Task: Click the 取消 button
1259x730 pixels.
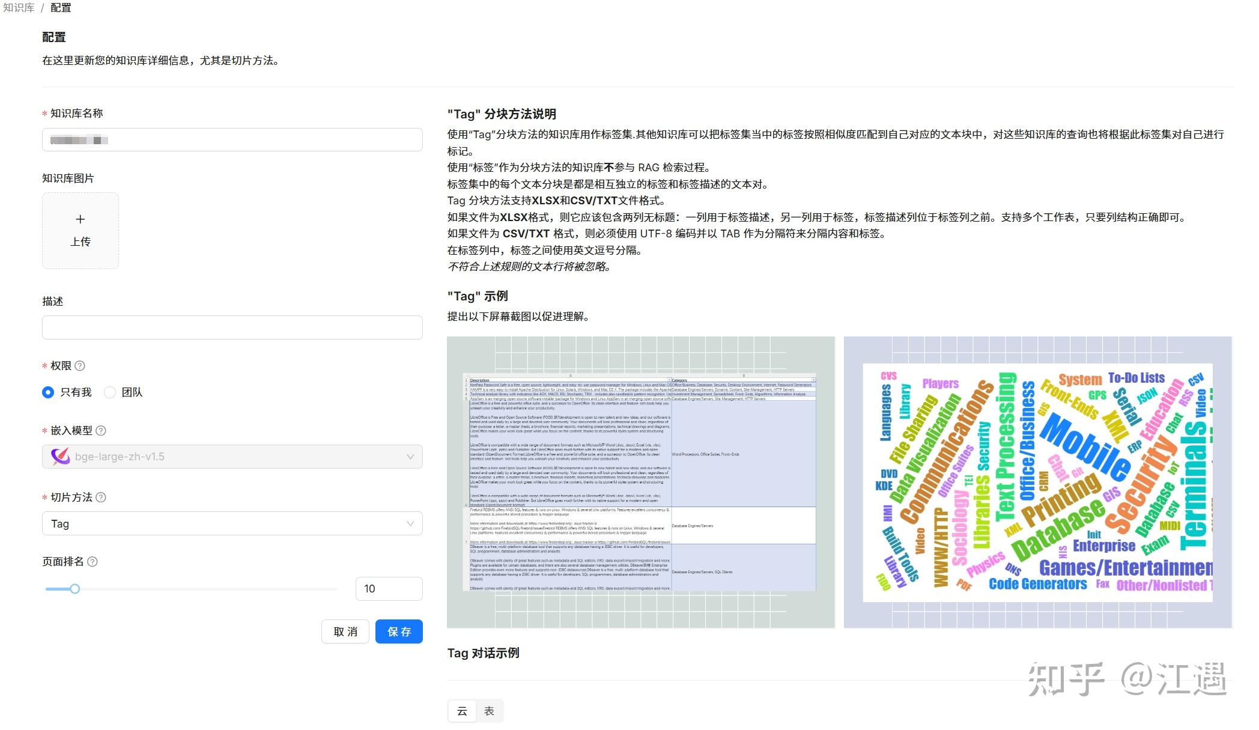Action: [x=345, y=631]
